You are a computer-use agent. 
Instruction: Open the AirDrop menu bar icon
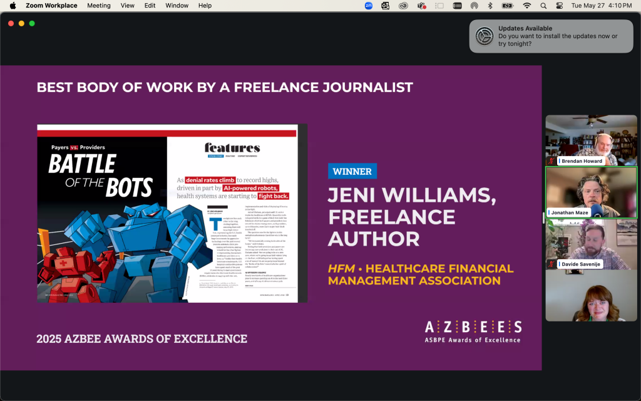474,6
